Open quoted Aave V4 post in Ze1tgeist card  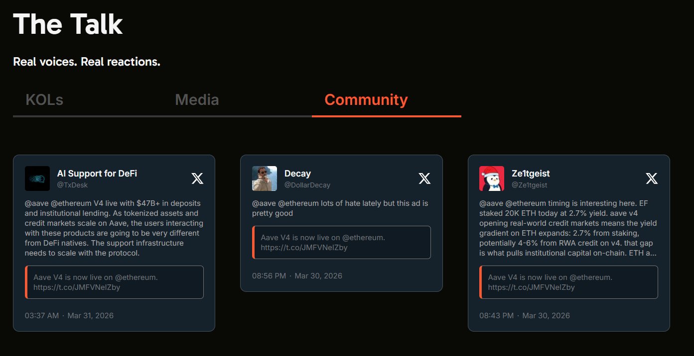click(568, 282)
